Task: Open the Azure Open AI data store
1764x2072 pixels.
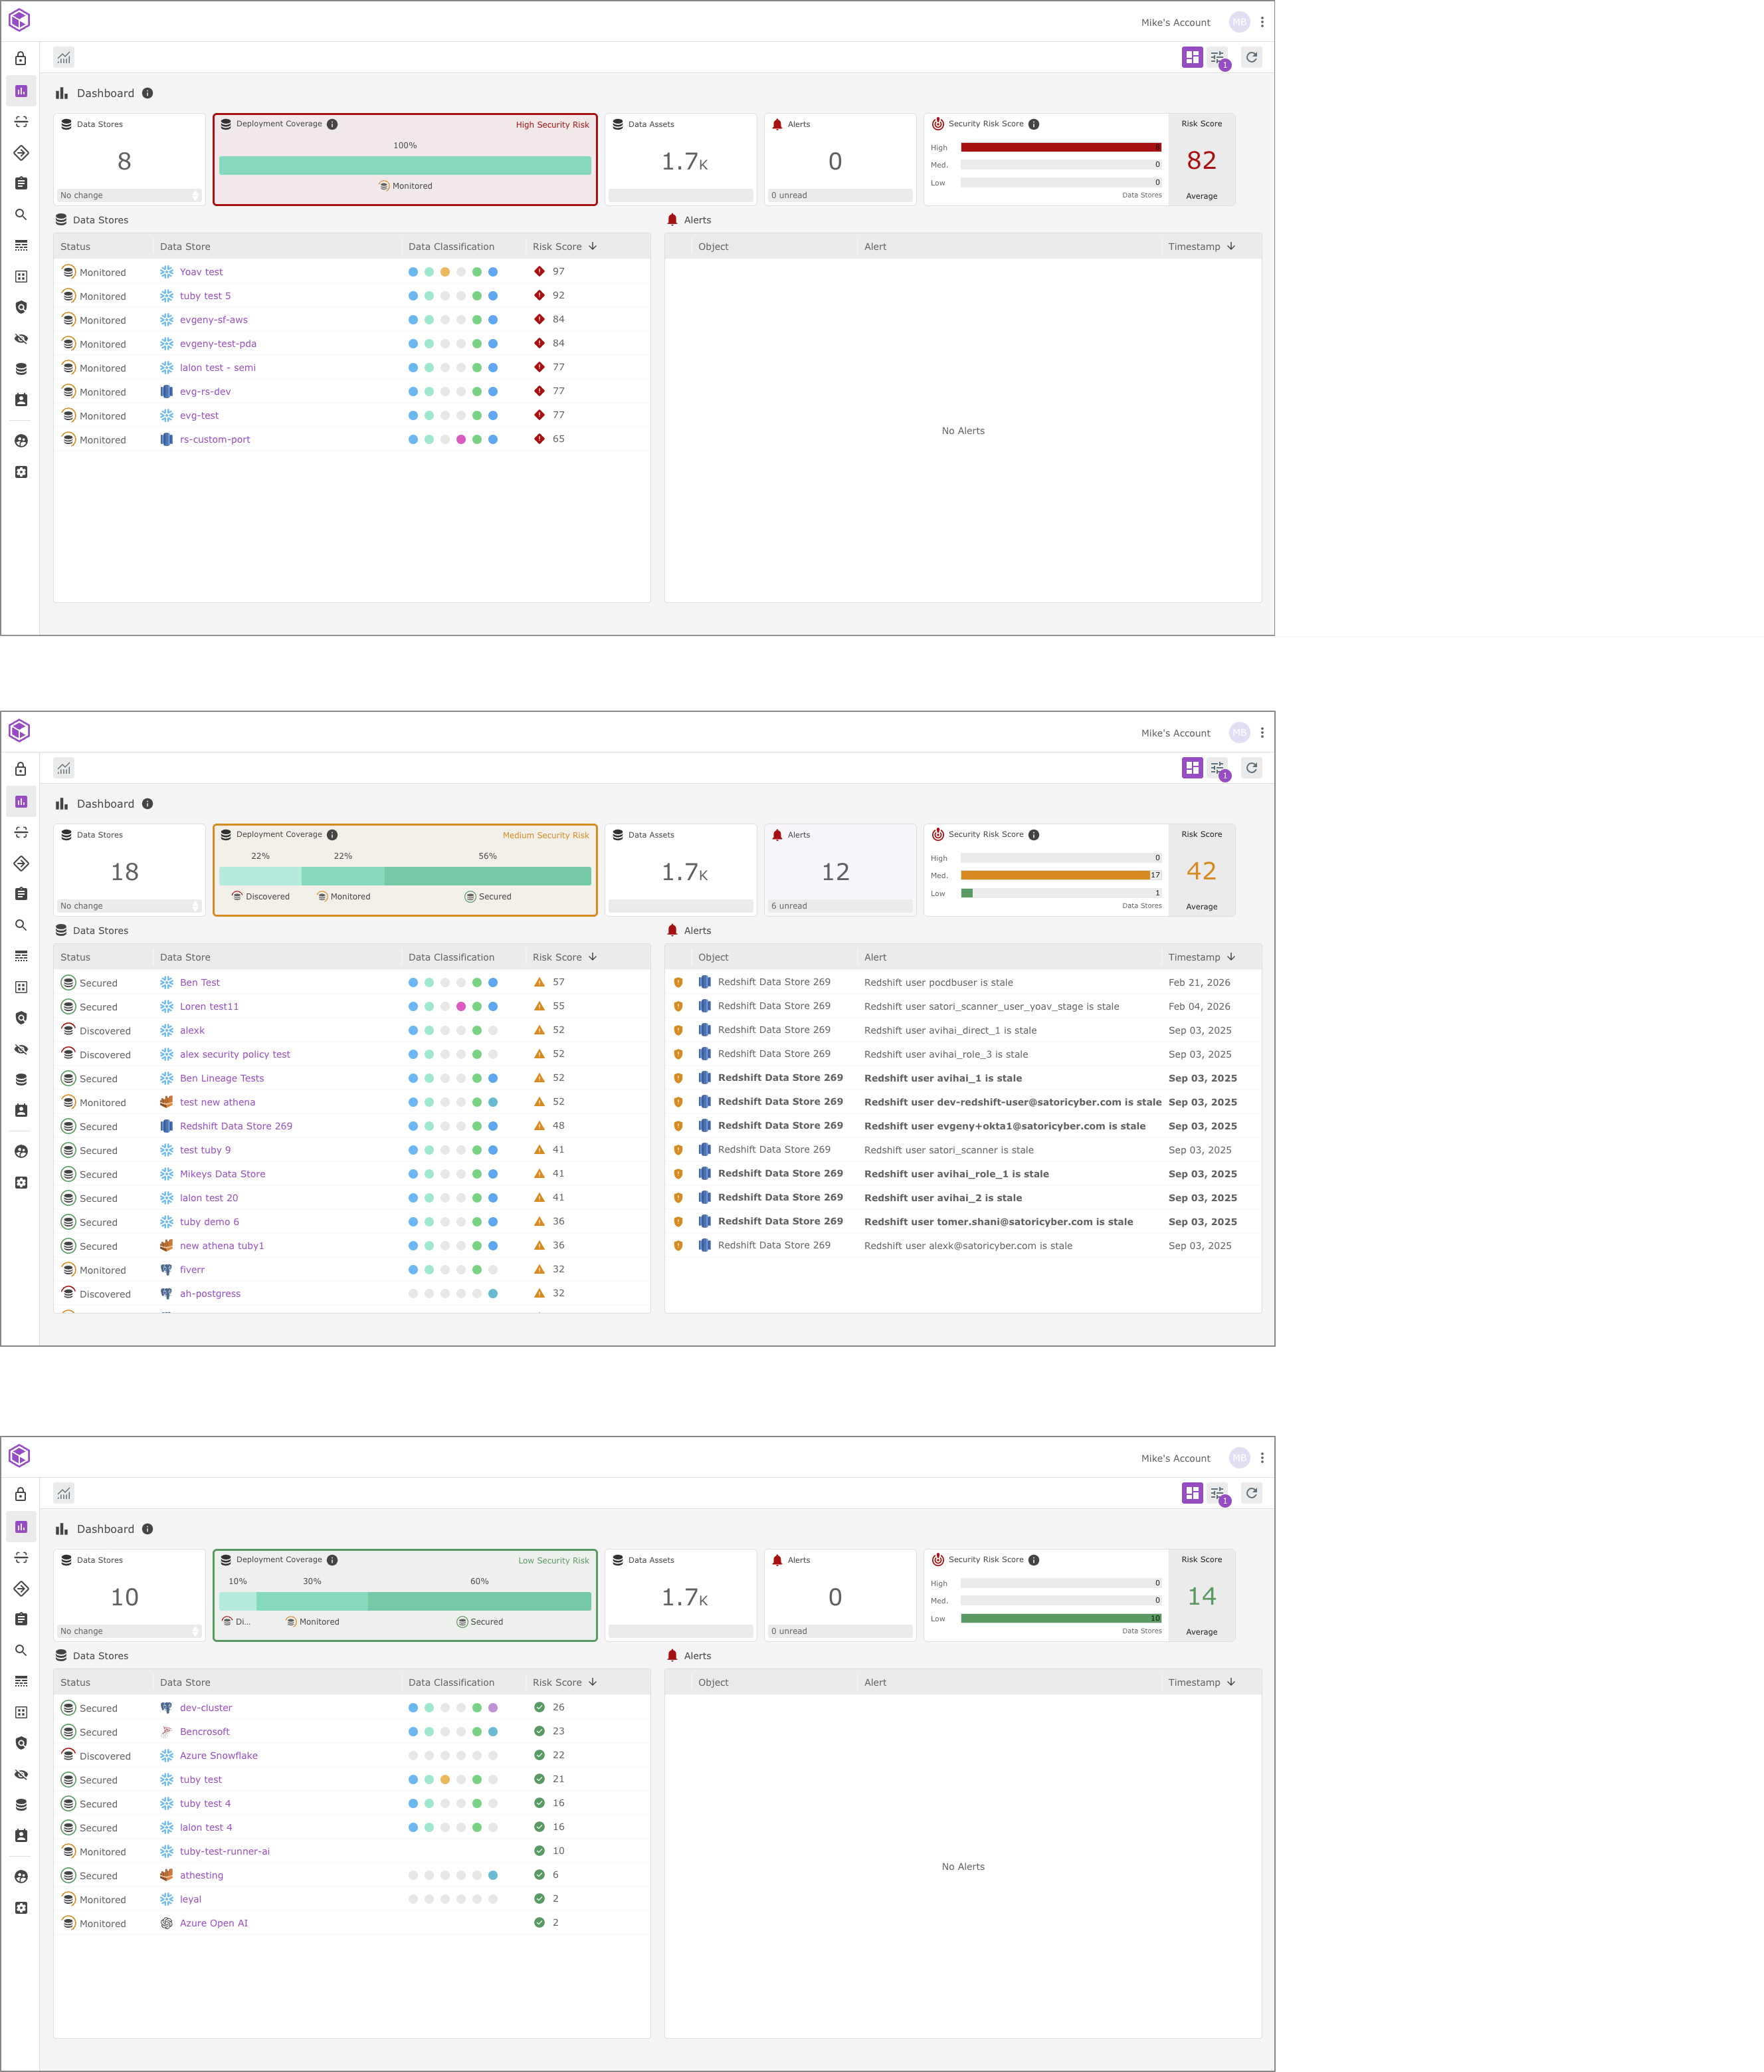Action: (214, 1923)
